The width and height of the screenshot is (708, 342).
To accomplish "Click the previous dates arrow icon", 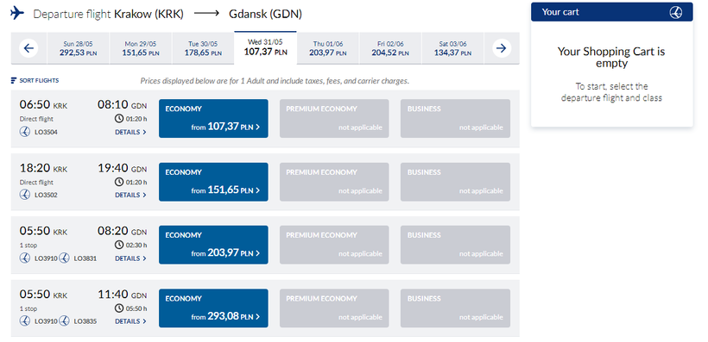I will pyautogui.click(x=28, y=47).
